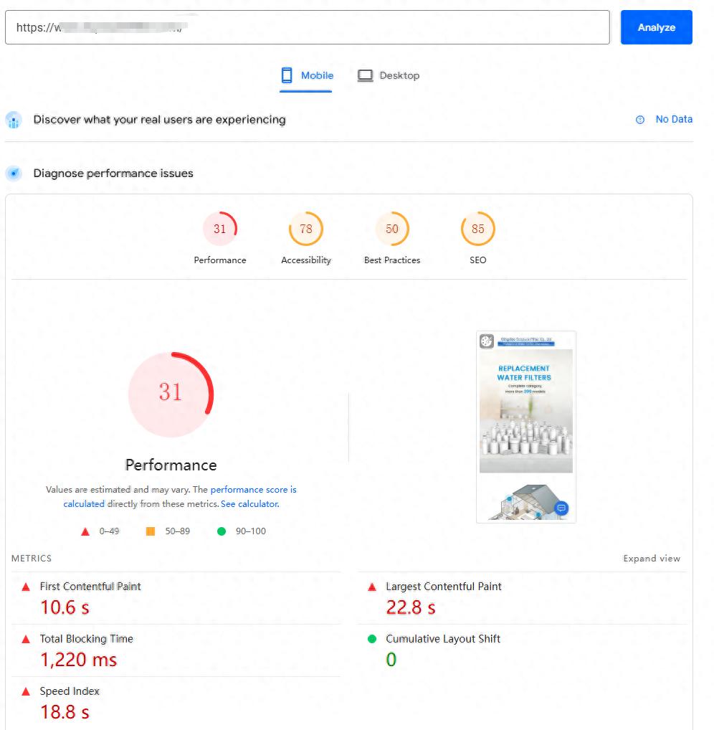
Task: Click the URL input field
Action: (x=307, y=27)
